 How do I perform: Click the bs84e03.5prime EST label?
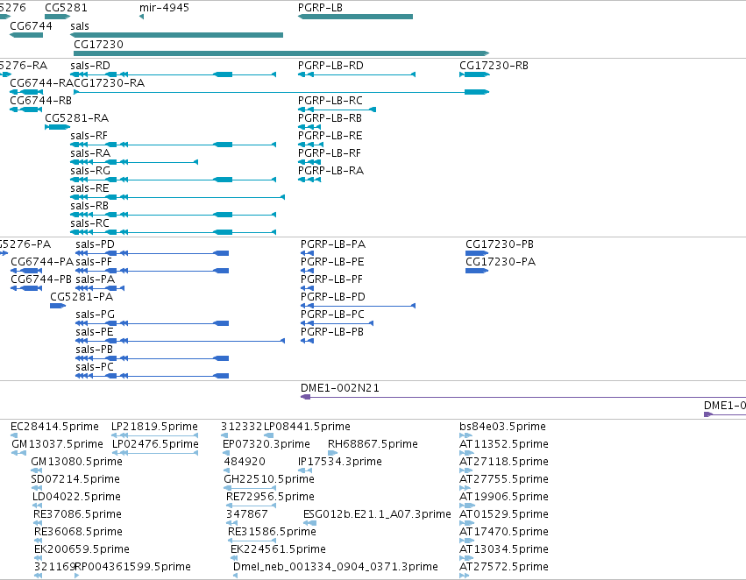click(x=502, y=427)
